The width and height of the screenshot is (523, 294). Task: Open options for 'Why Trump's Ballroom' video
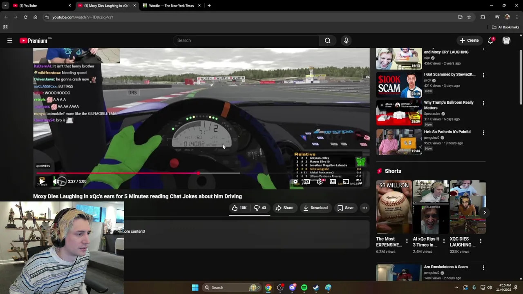pyautogui.click(x=483, y=103)
